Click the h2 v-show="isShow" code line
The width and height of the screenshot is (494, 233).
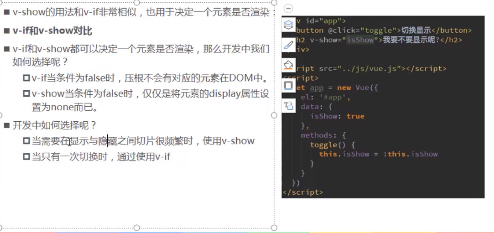pyautogui.click(x=379, y=40)
